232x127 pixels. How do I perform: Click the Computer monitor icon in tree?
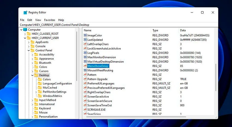(25, 29)
